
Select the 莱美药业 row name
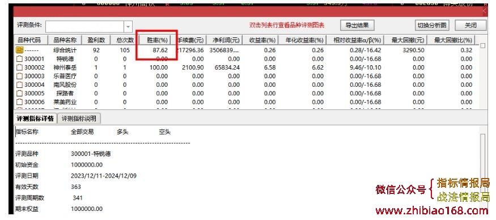click(x=65, y=102)
